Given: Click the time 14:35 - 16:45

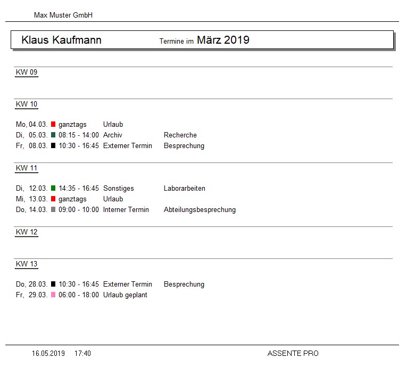Looking at the screenshot, I should coord(79,188).
